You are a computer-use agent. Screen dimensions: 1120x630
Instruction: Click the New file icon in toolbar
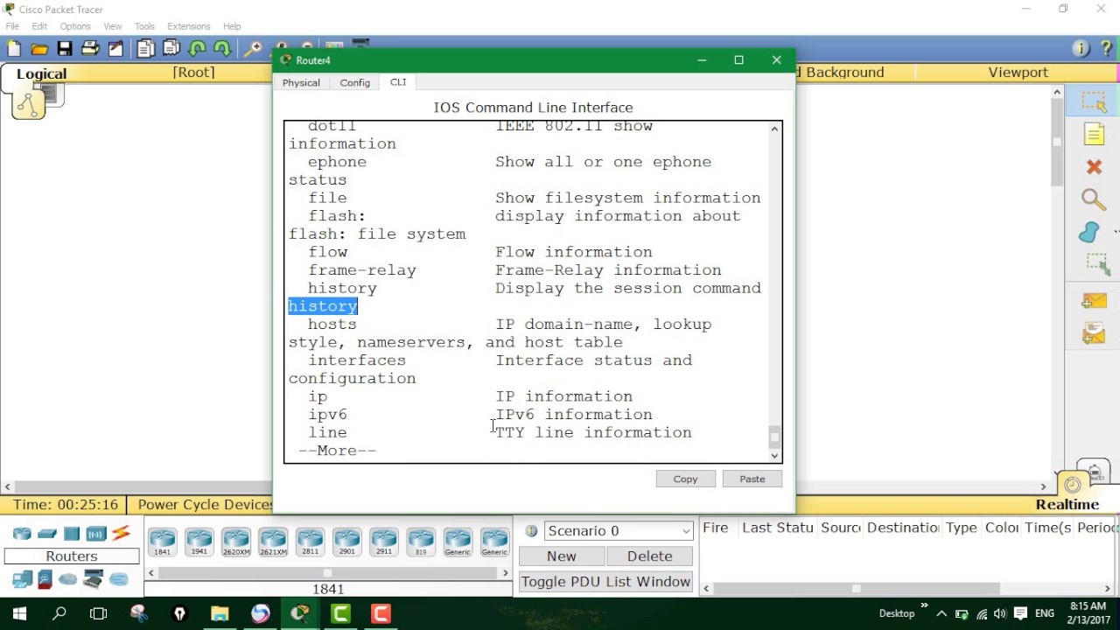(x=14, y=49)
